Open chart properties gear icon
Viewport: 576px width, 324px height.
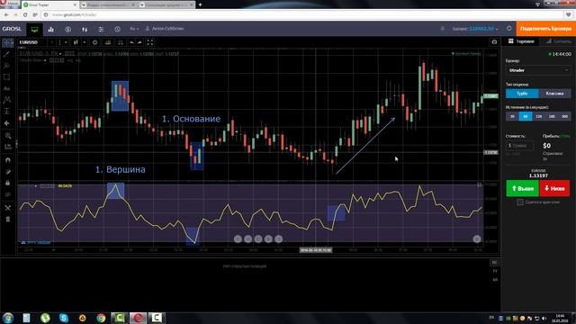(x=94, y=42)
